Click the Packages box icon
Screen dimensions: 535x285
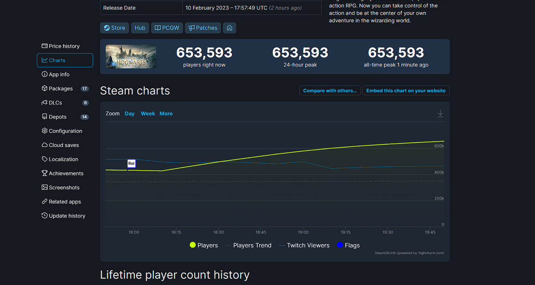tap(45, 89)
